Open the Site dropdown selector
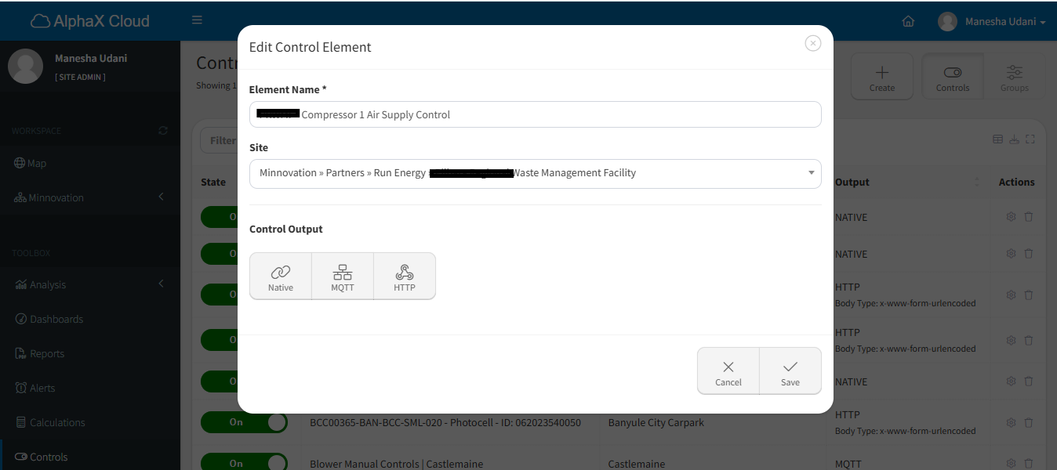This screenshot has height=470, width=1057. [535, 173]
